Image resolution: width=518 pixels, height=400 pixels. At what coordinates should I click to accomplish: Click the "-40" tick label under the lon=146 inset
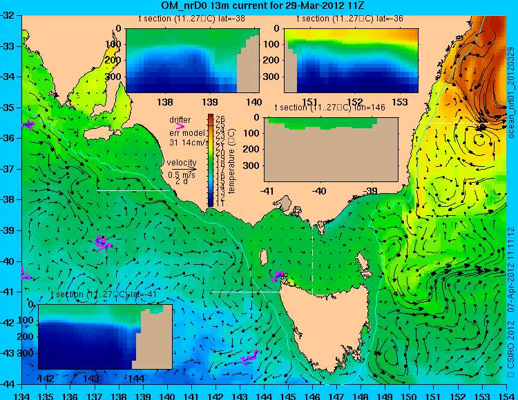click(319, 191)
